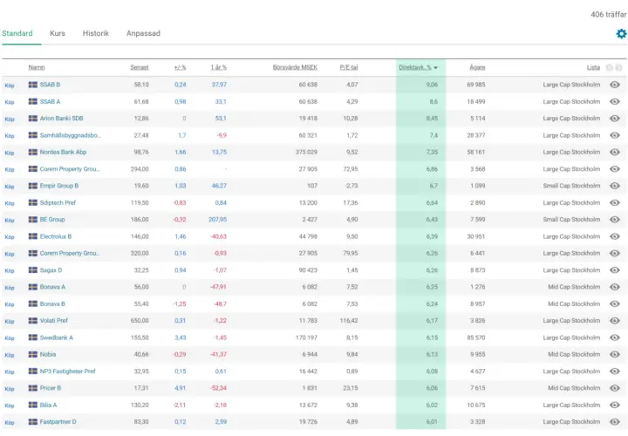Switch to the Standard tab
The image size is (628, 436).
pos(17,33)
